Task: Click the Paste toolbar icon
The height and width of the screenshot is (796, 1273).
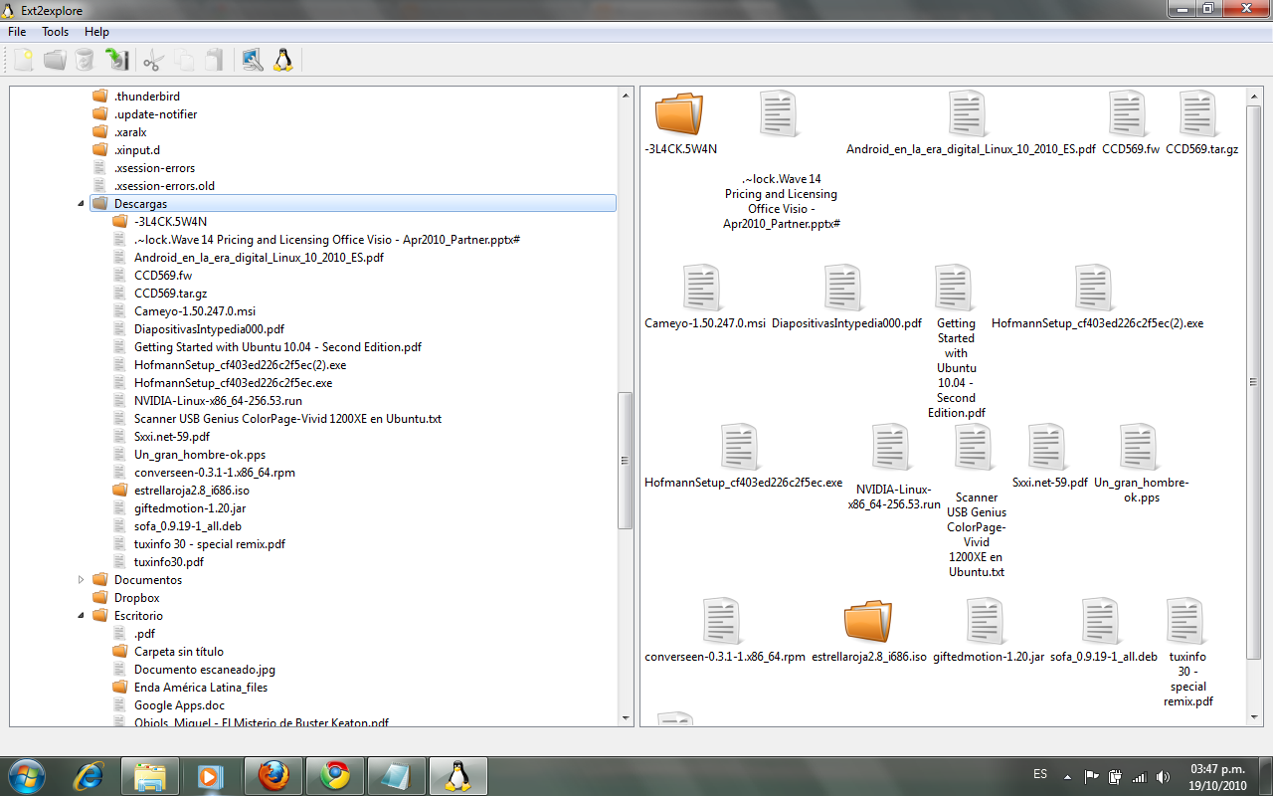Action: click(214, 60)
